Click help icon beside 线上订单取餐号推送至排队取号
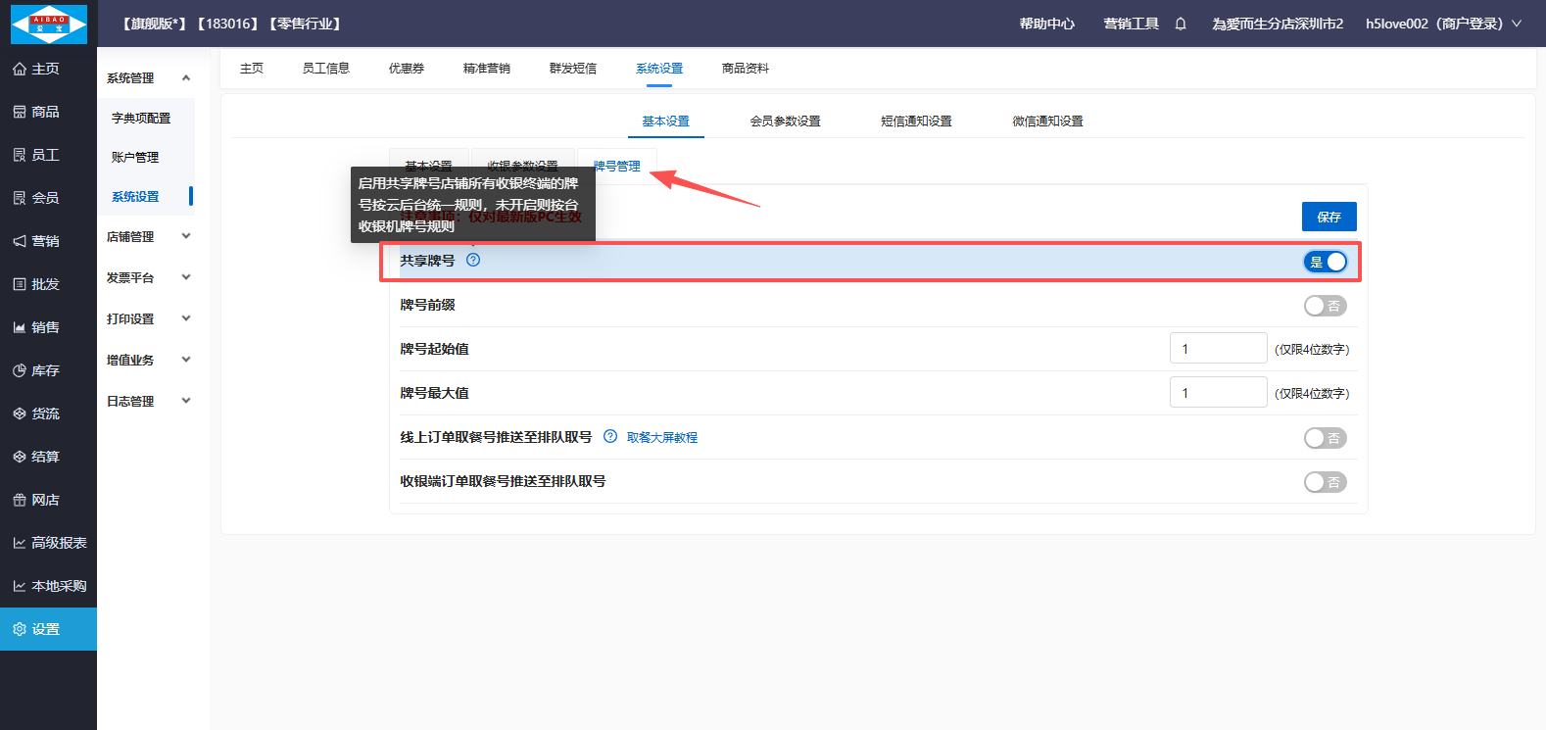1546x730 pixels. (610, 437)
